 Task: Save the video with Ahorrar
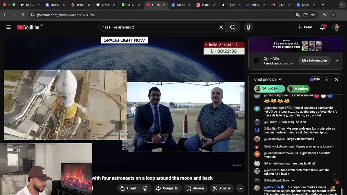[195, 188]
